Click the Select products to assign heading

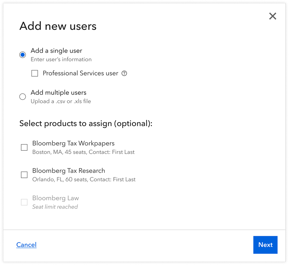[x=86, y=123]
